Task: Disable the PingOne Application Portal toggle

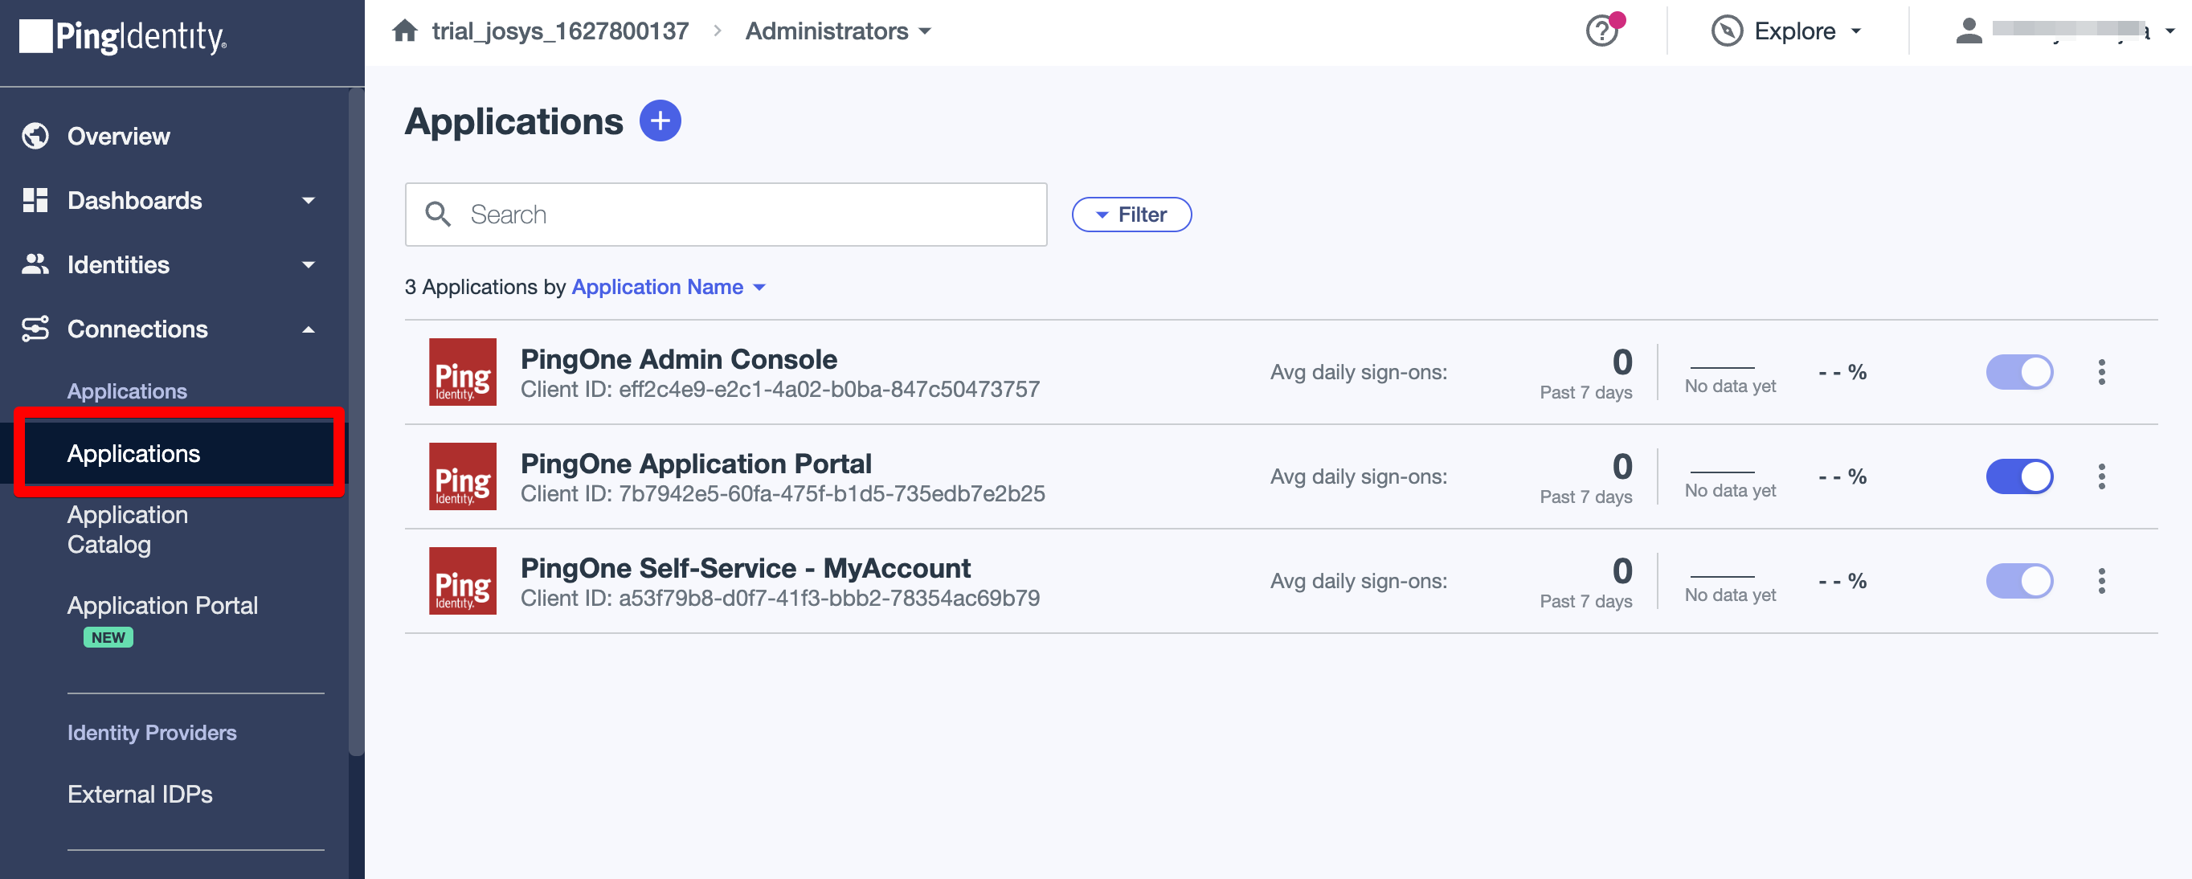Action: 2018,476
